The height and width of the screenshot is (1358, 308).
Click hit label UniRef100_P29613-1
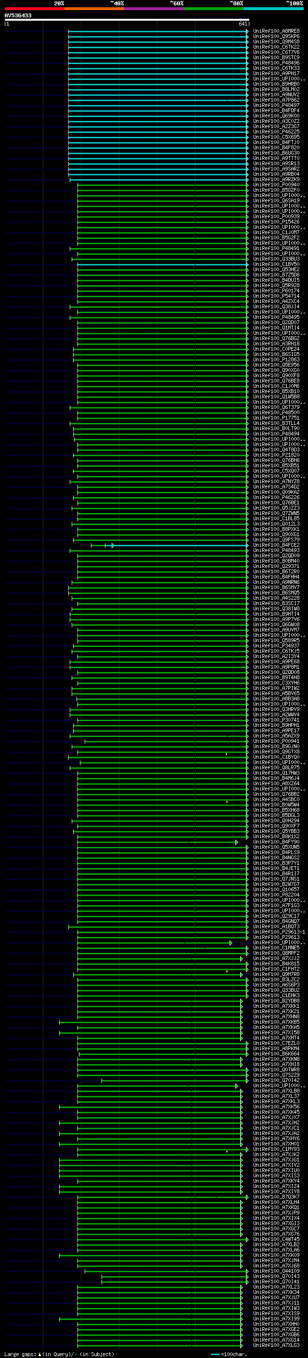pyautogui.click(x=279, y=932)
